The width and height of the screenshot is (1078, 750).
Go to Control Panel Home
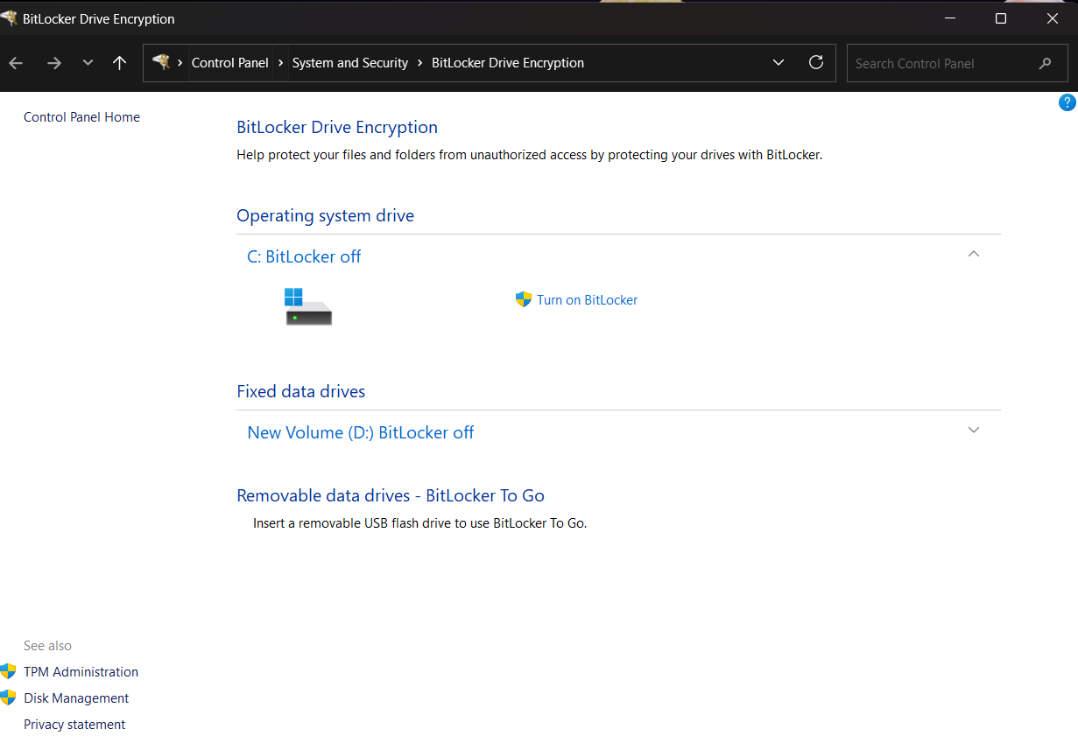[81, 116]
